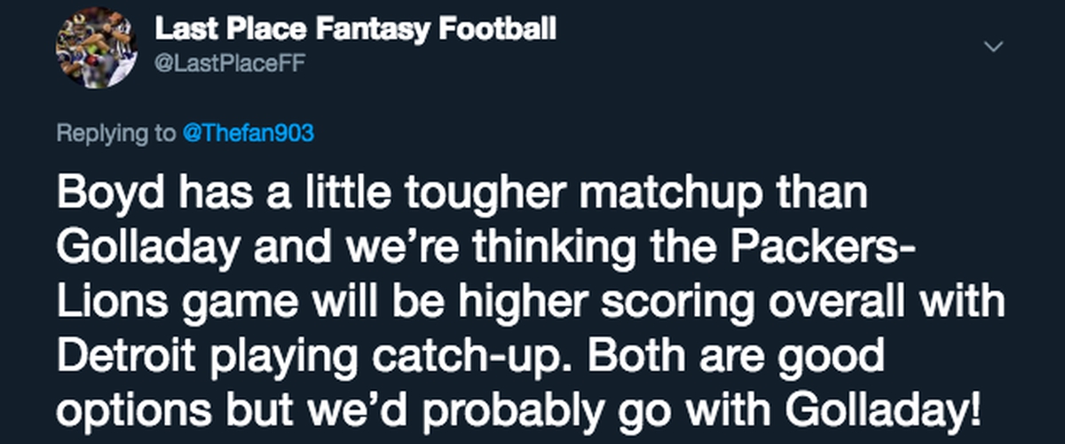1065x444 pixels.
Task: Click the "Replying to" label text
Action: 116,134
